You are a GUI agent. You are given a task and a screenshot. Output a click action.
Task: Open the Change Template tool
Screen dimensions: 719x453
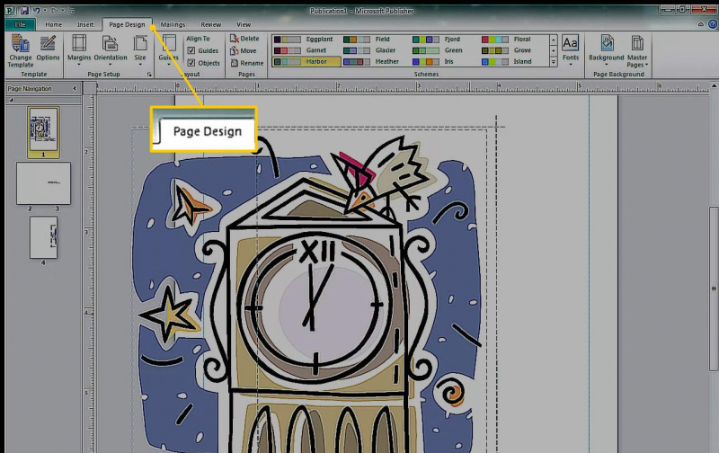[21, 51]
